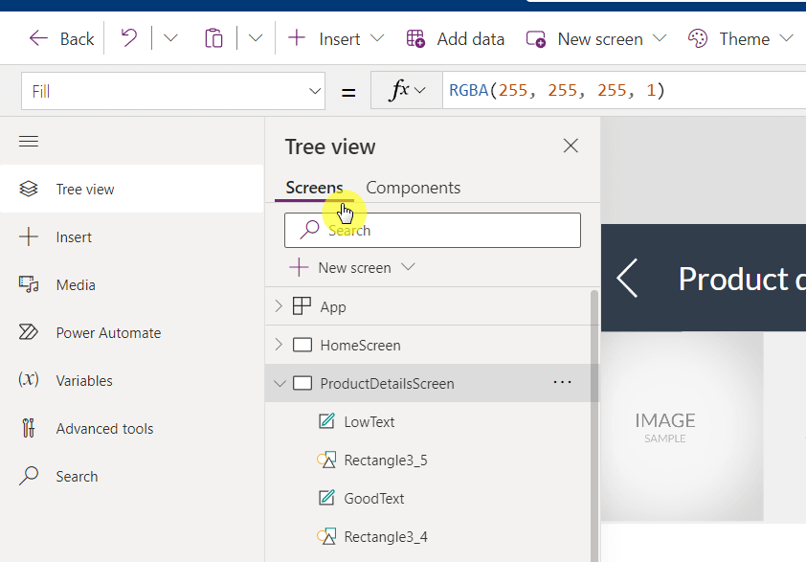The height and width of the screenshot is (562, 806).
Task: Select the HomeScreen screen icon
Action: point(302,345)
